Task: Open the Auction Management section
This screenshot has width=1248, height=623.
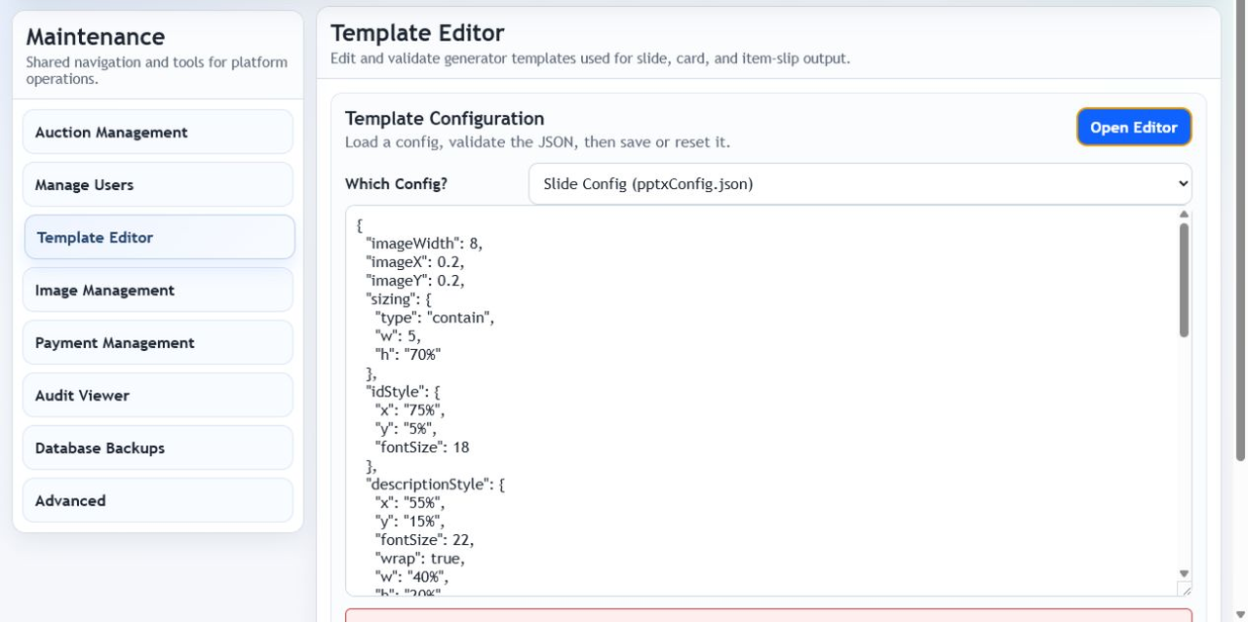Action: pyautogui.click(x=158, y=132)
